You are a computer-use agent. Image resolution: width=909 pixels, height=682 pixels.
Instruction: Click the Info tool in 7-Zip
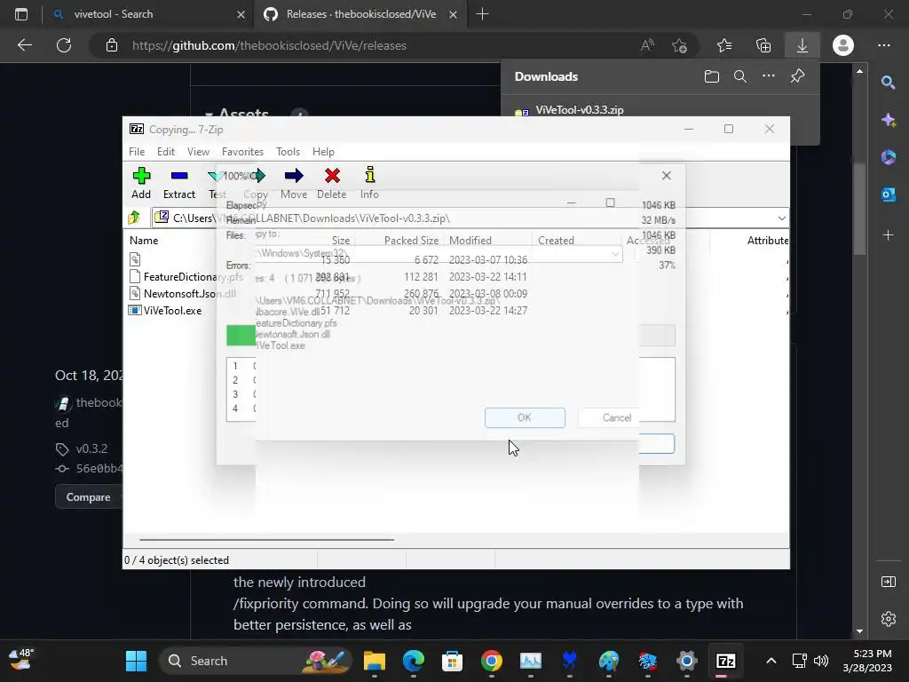pyautogui.click(x=369, y=183)
